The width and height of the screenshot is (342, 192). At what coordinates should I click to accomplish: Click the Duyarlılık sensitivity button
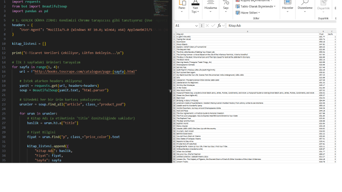click(323, 8)
